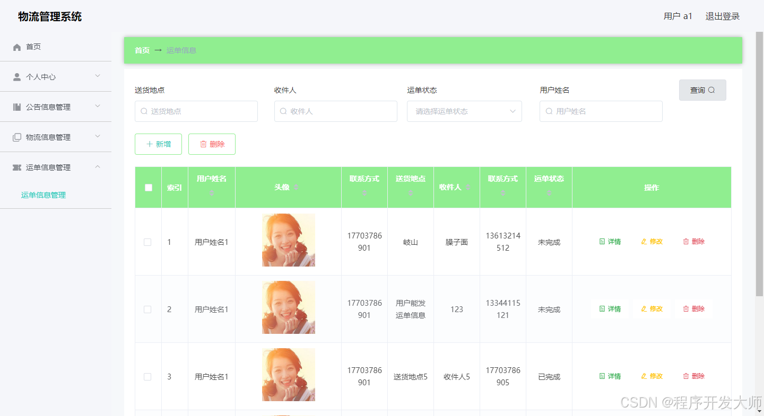The width and height of the screenshot is (764, 416).
Task: Click the 索引 column header
Action: pyautogui.click(x=175, y=188)
